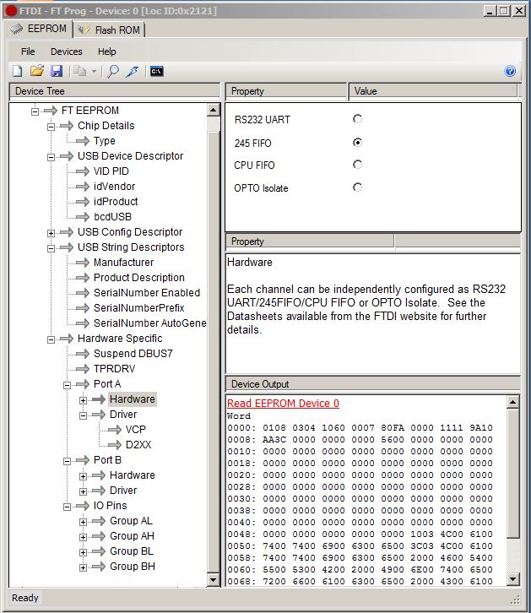The height and width of the screenshot is (613, 531).
Task: Click the Device Tree panel header
Action: pos(115,91)
